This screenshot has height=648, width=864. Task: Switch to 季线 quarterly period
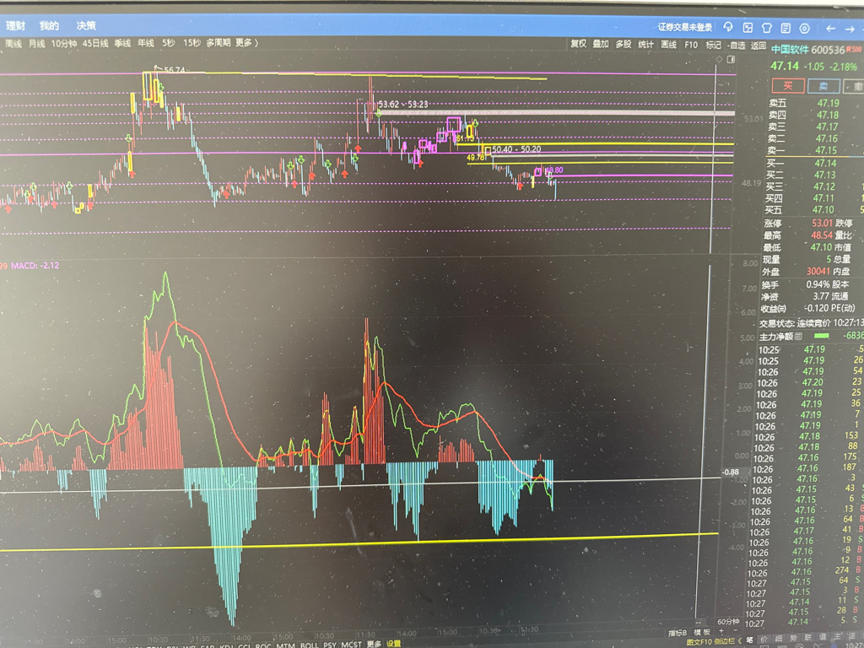(x=122, y=43)
